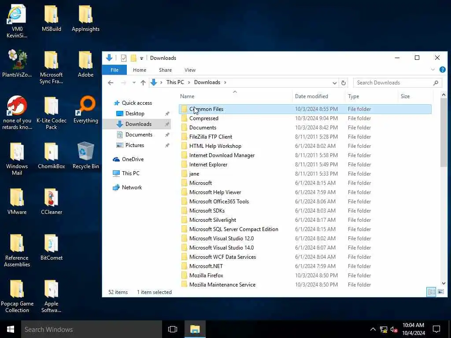Sort by the Date modified column
The width and height of the screenshot is (451, 338).
[x=318, y=96]
